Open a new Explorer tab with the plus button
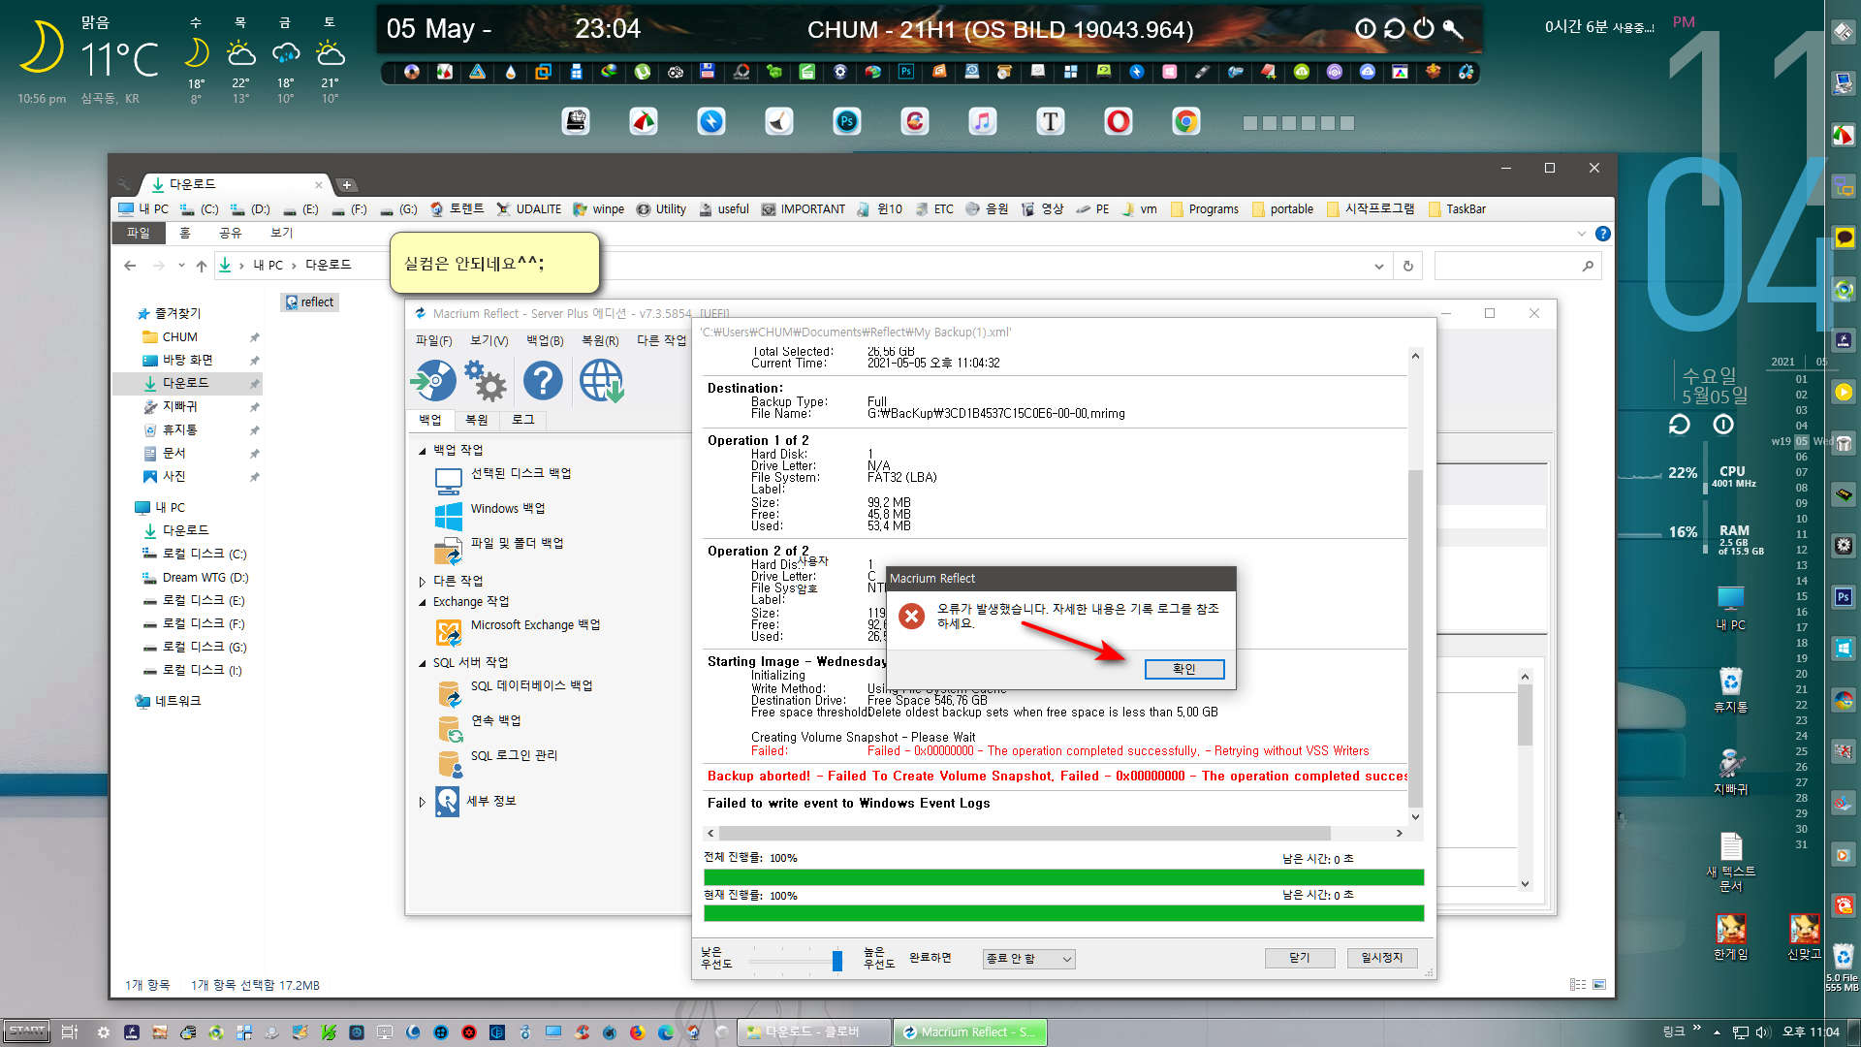The width and height of the screenshot is (1861, 1047). point(347,184)
